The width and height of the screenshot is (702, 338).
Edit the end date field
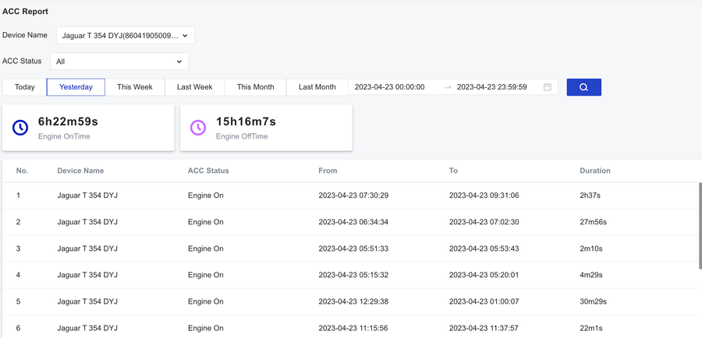coord(491,87)
